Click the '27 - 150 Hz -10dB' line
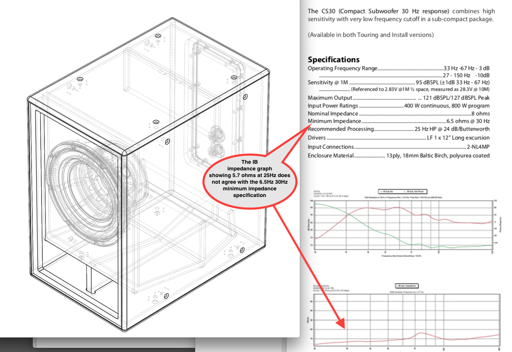This screenshot has height=352, width=512. (x=404, y=75)
